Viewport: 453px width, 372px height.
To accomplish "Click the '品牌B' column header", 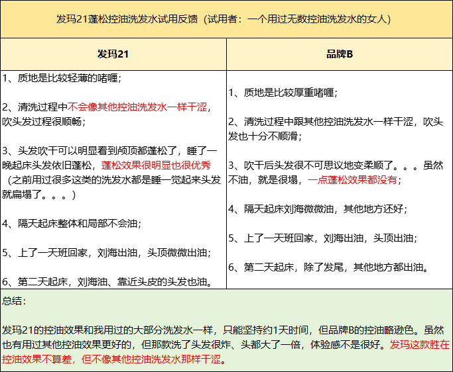I will [x=340, y=54].
